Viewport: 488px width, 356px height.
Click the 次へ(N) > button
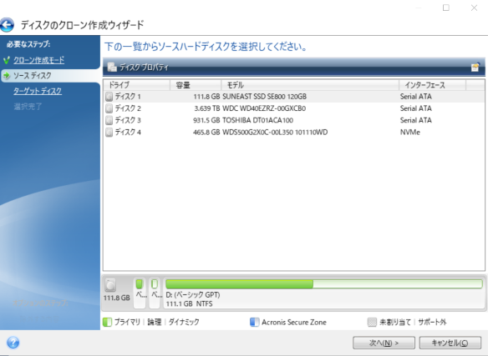(384, 343)
